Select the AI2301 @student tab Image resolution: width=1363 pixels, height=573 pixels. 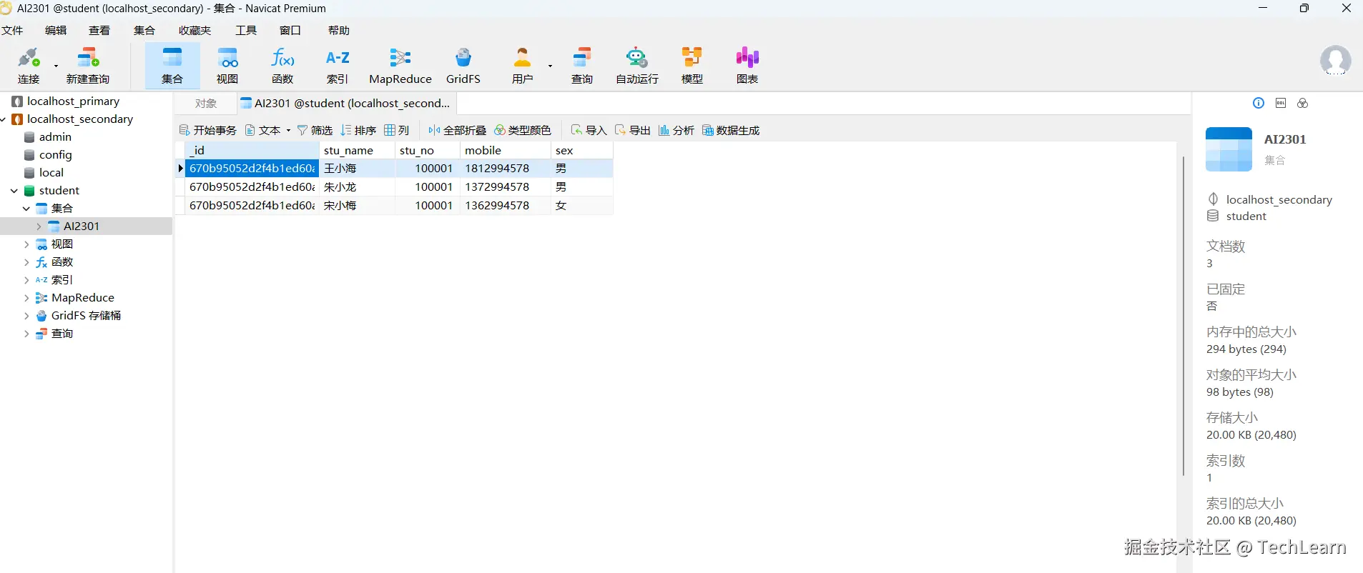coord(346,104)
